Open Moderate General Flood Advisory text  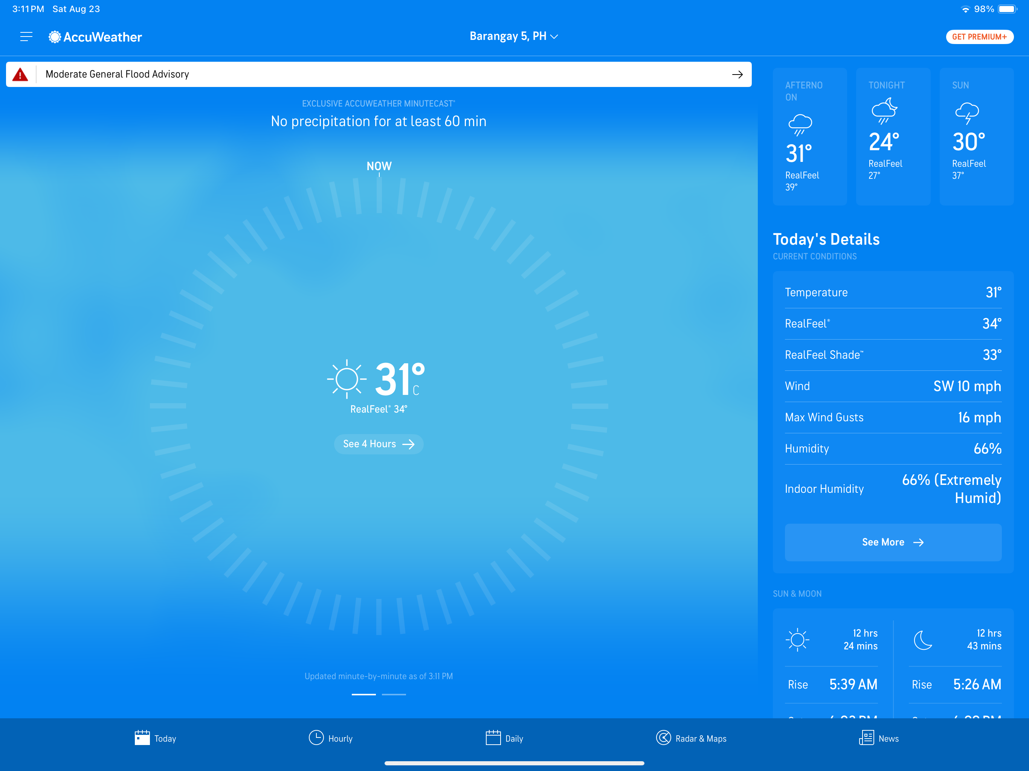117,75
